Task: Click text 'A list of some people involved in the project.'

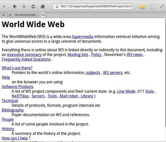Action: [x=50, y=124]
